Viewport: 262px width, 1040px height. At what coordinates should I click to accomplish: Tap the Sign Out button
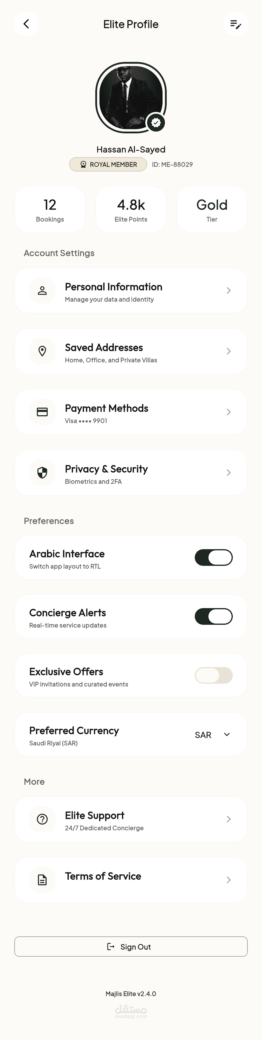pos(131,947)
